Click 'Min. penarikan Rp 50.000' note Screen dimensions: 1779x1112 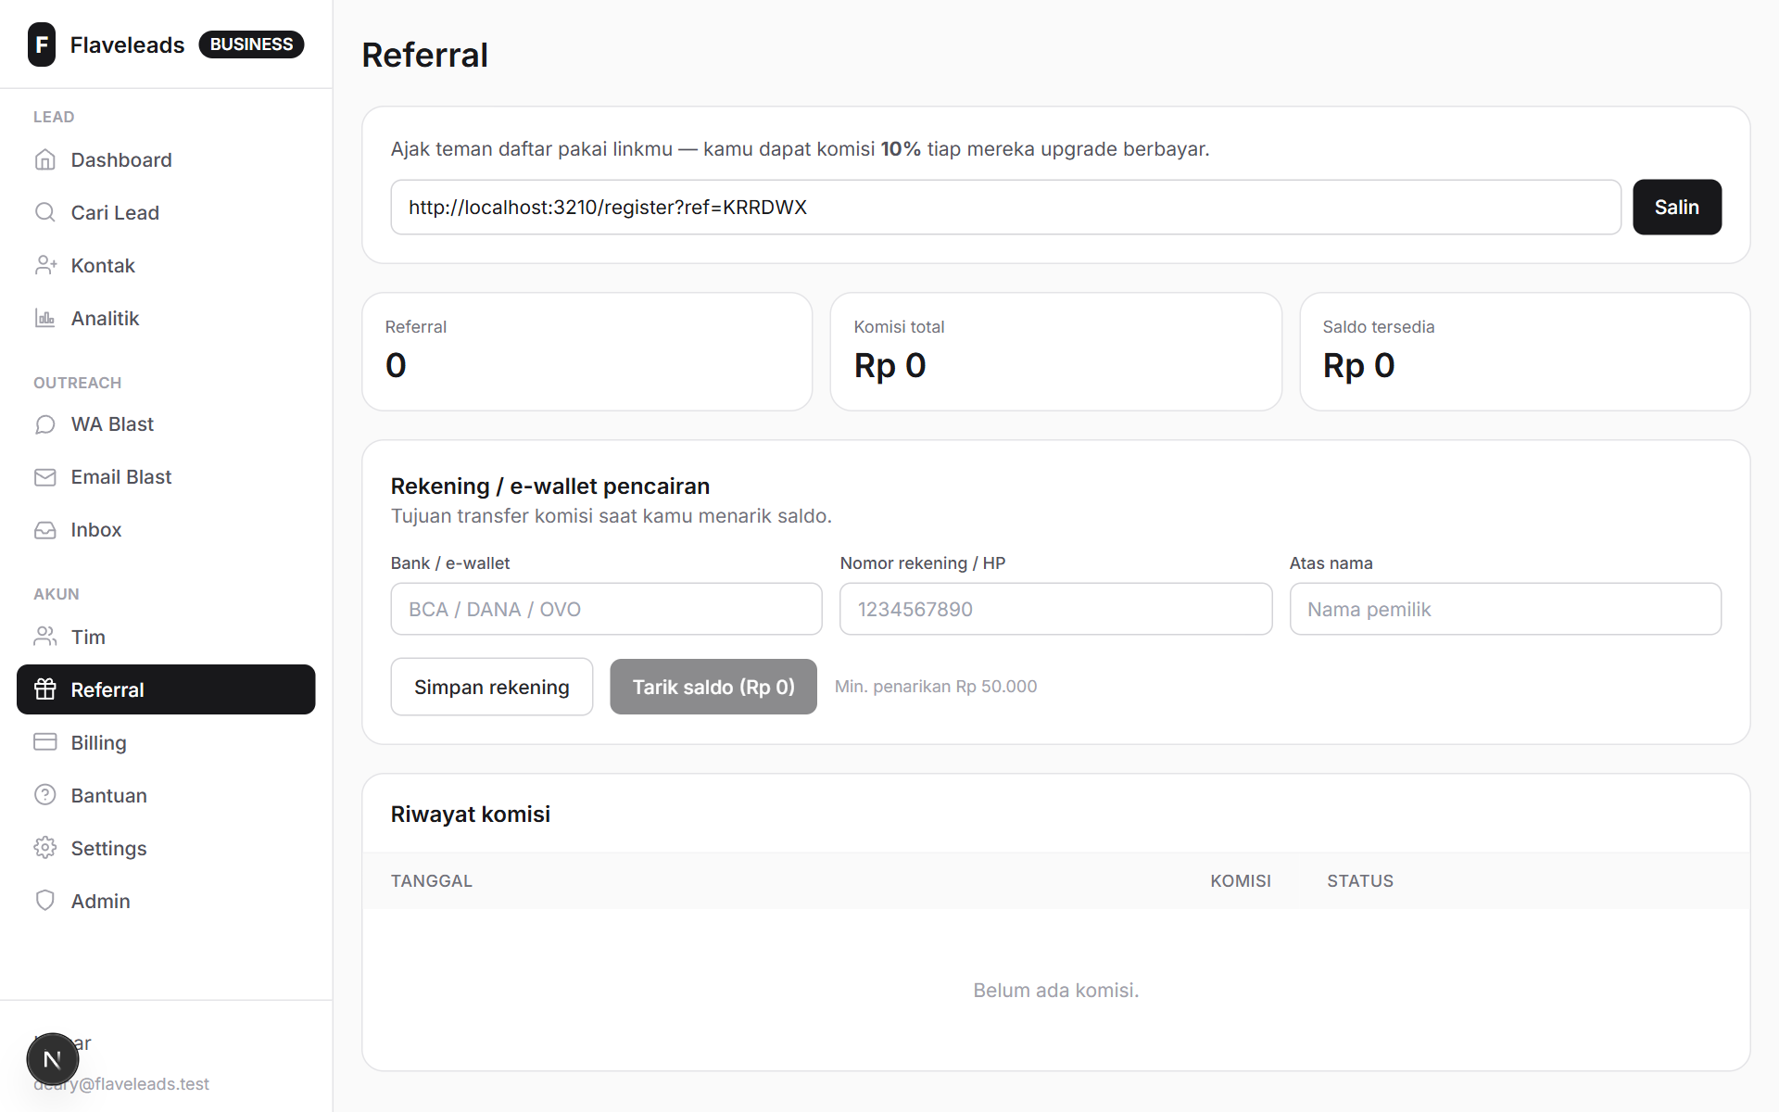click(x=936, y=687)
